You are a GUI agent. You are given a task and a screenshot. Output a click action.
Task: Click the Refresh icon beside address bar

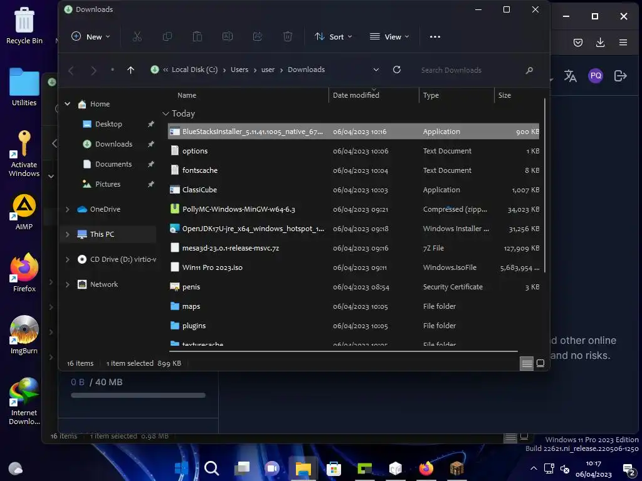click(x=397, y=70)
